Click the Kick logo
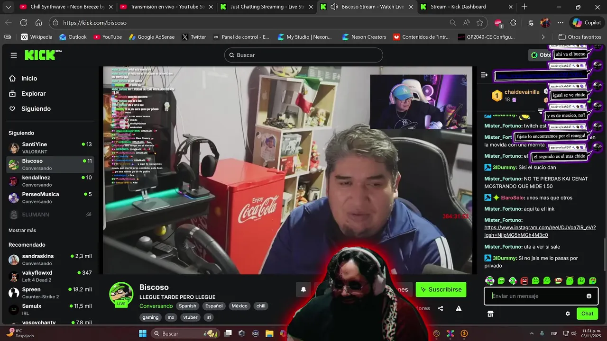Image resolution: width=607 pixels, height=341 pixels. 43,55
